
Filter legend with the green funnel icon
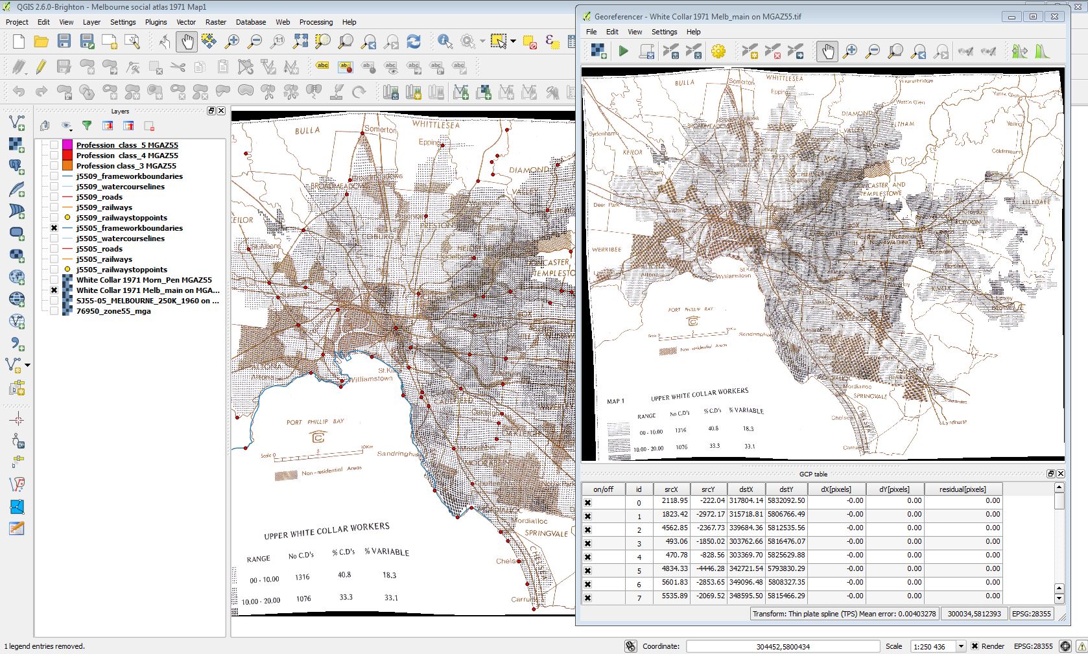(87, 126)
